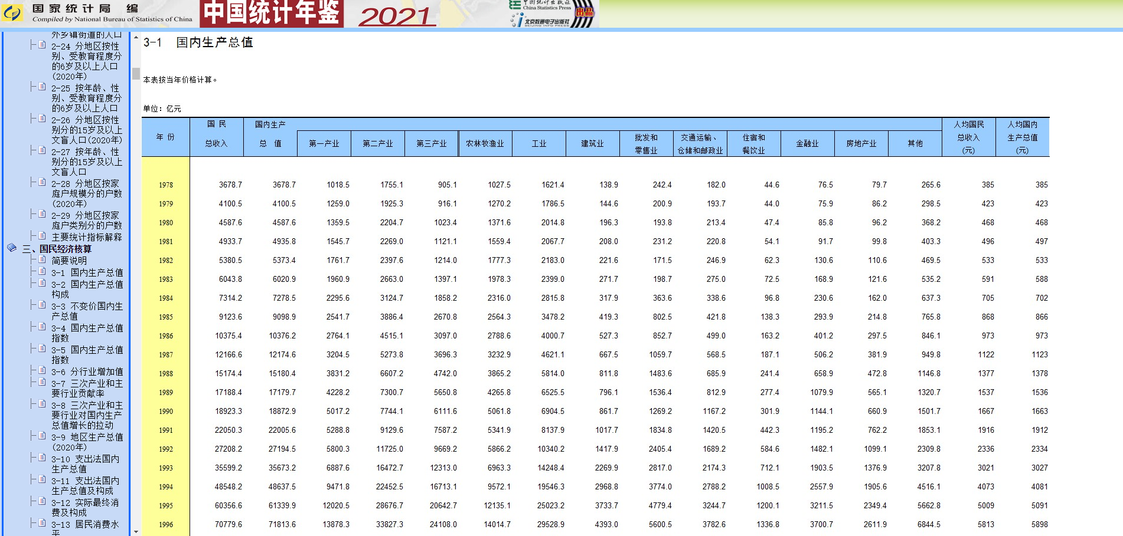
Task: Click the 1996 year cell
Action: coord(166,525)
